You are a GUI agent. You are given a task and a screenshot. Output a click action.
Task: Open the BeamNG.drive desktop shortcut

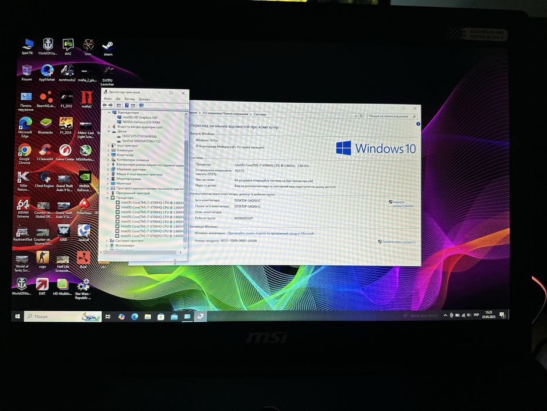[46, 99]
